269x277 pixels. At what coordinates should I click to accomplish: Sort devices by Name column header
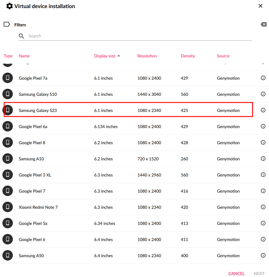(24, 56)
